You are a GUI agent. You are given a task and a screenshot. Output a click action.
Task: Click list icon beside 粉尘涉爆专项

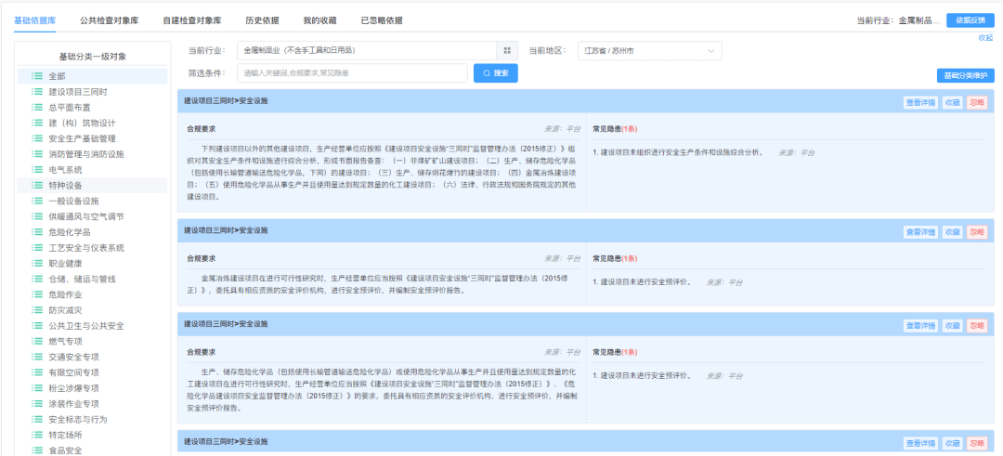click(x=37, y=388)
